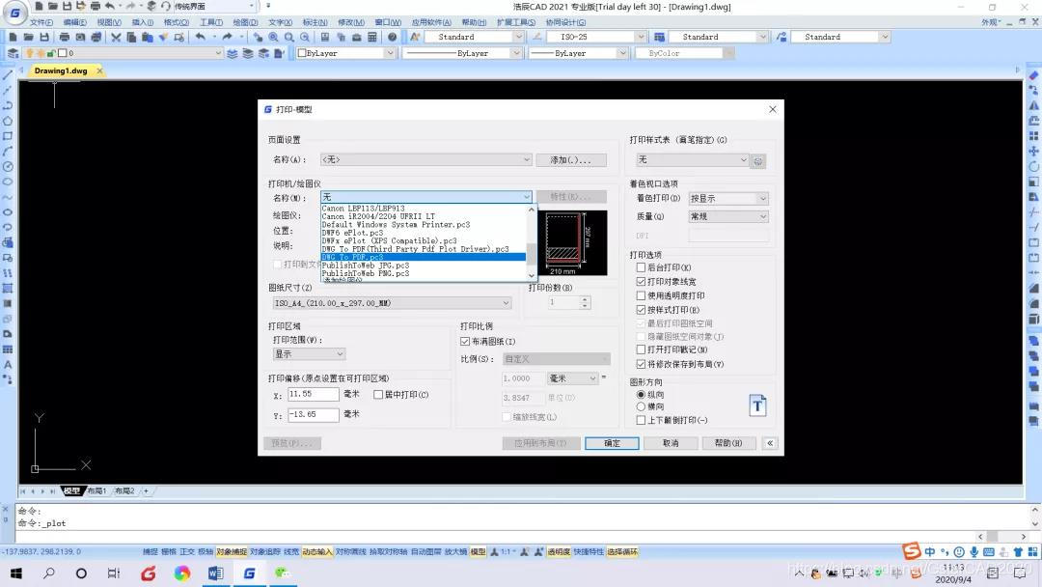Open the Layer Properties Manager icon
Screen dimensions: 1042x587
tap(14, 53)
